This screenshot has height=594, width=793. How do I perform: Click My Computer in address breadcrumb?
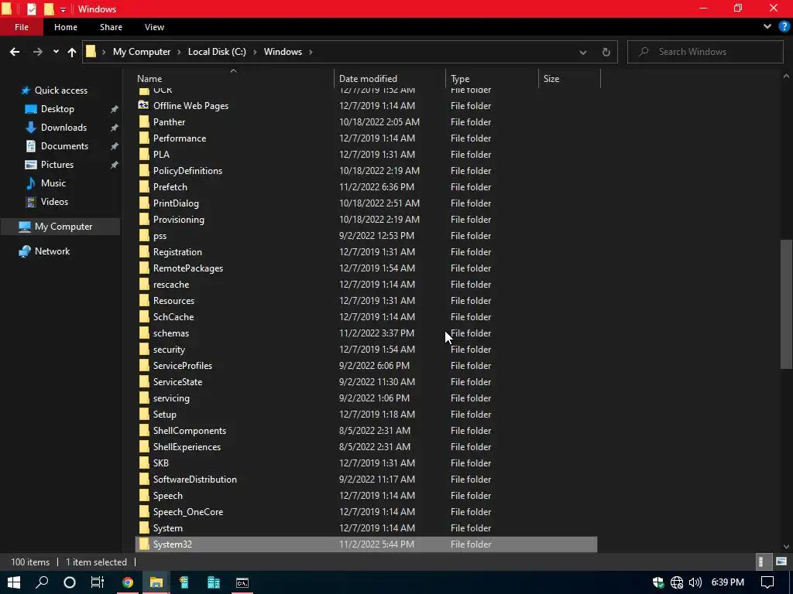pos(142,52)
